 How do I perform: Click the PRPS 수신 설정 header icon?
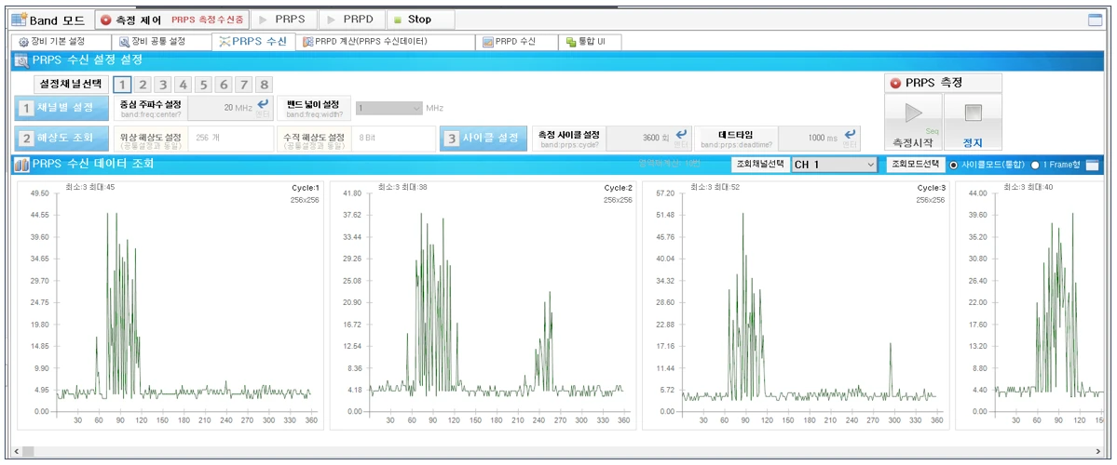coord(21,60)
